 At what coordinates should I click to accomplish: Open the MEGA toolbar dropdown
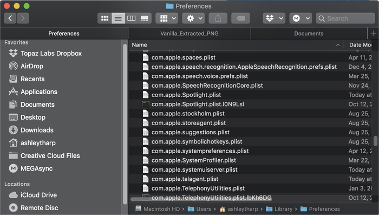[300, 18]
